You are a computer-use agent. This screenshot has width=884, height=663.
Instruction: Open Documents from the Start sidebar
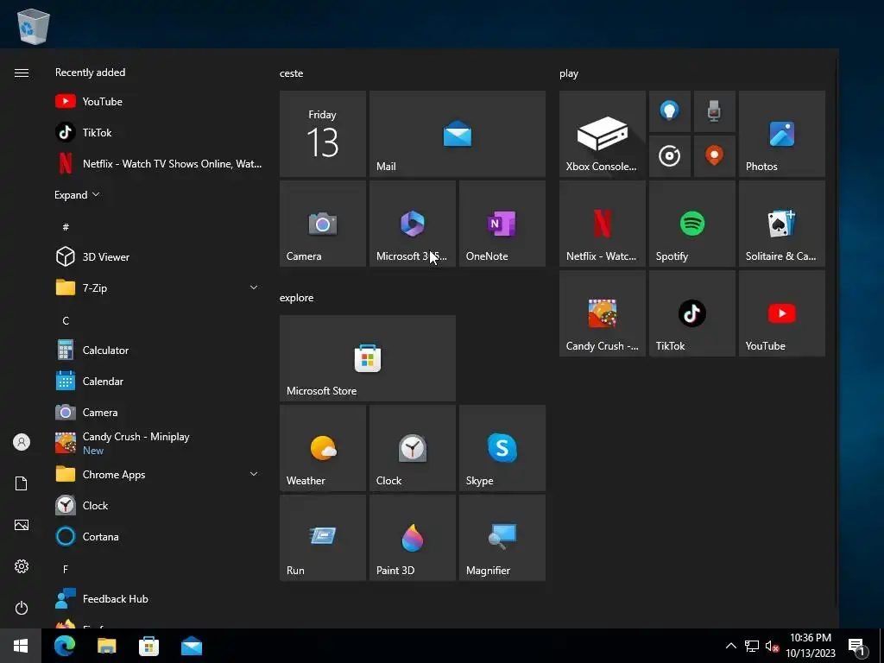22,483
